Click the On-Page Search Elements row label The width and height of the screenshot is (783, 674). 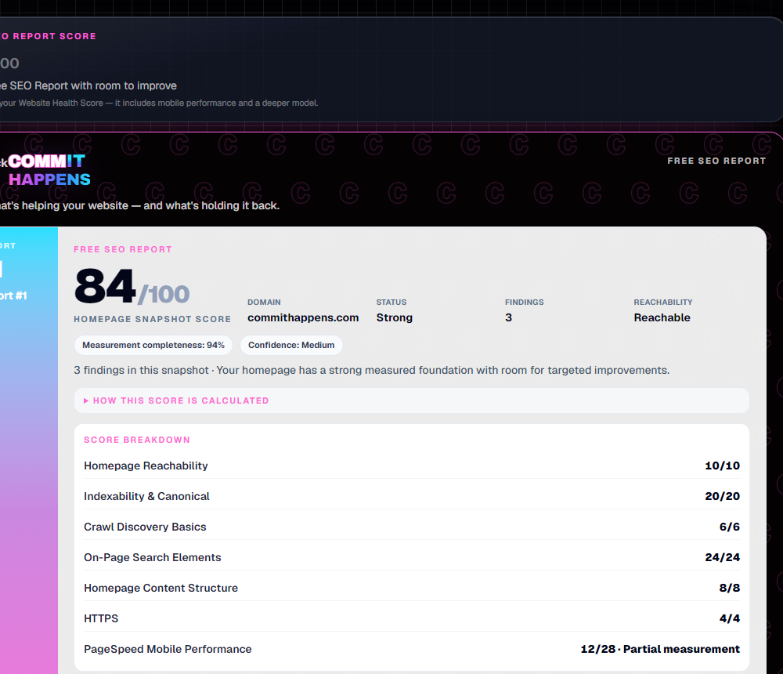point(153,557)
